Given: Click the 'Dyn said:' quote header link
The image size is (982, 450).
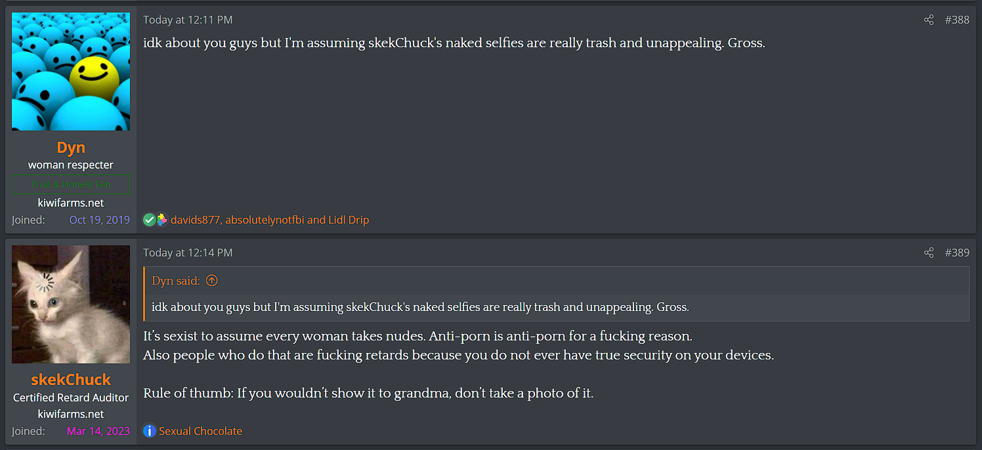Looking at the screenshot, I should [x=176, y=281].
